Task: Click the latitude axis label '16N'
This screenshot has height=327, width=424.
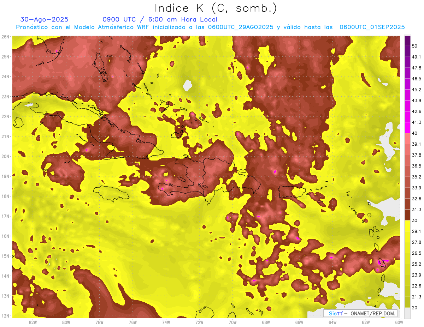Action: [5, 236]
